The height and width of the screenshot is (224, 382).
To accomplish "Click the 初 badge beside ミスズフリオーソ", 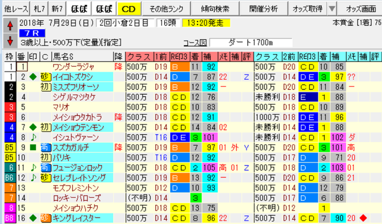I will click(45, 87).
